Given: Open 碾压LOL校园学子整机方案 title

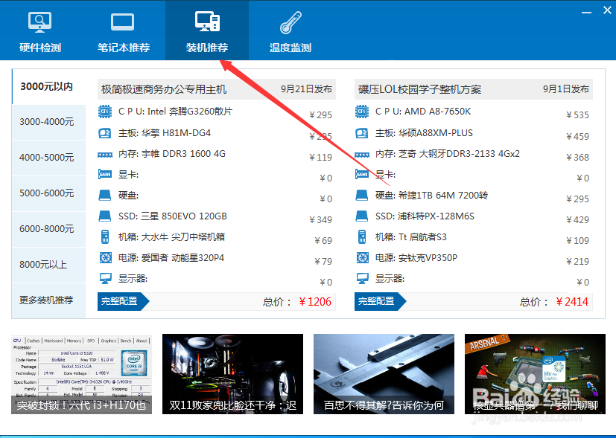Looking at the screenshot, I should pyautogui.click(x=419, y=89).
